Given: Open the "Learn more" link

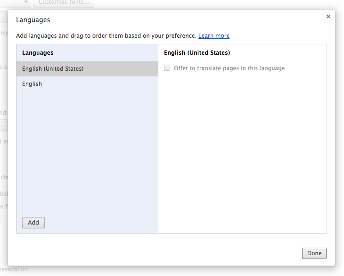Looking at the screenshot, I should 214,35.
